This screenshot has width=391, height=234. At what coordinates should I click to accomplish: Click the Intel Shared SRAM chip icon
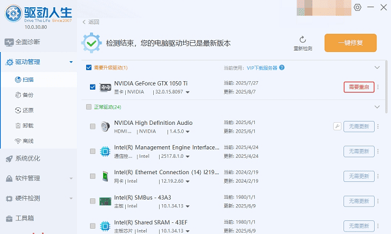[x=105, y=226]
